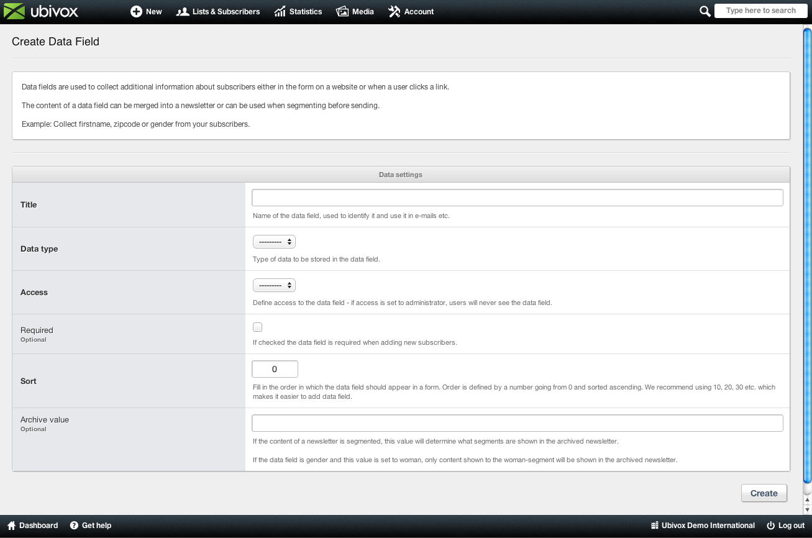The image size is (812, 538).
Task: Click the Dashboard house icon
Action: [11, 526]
